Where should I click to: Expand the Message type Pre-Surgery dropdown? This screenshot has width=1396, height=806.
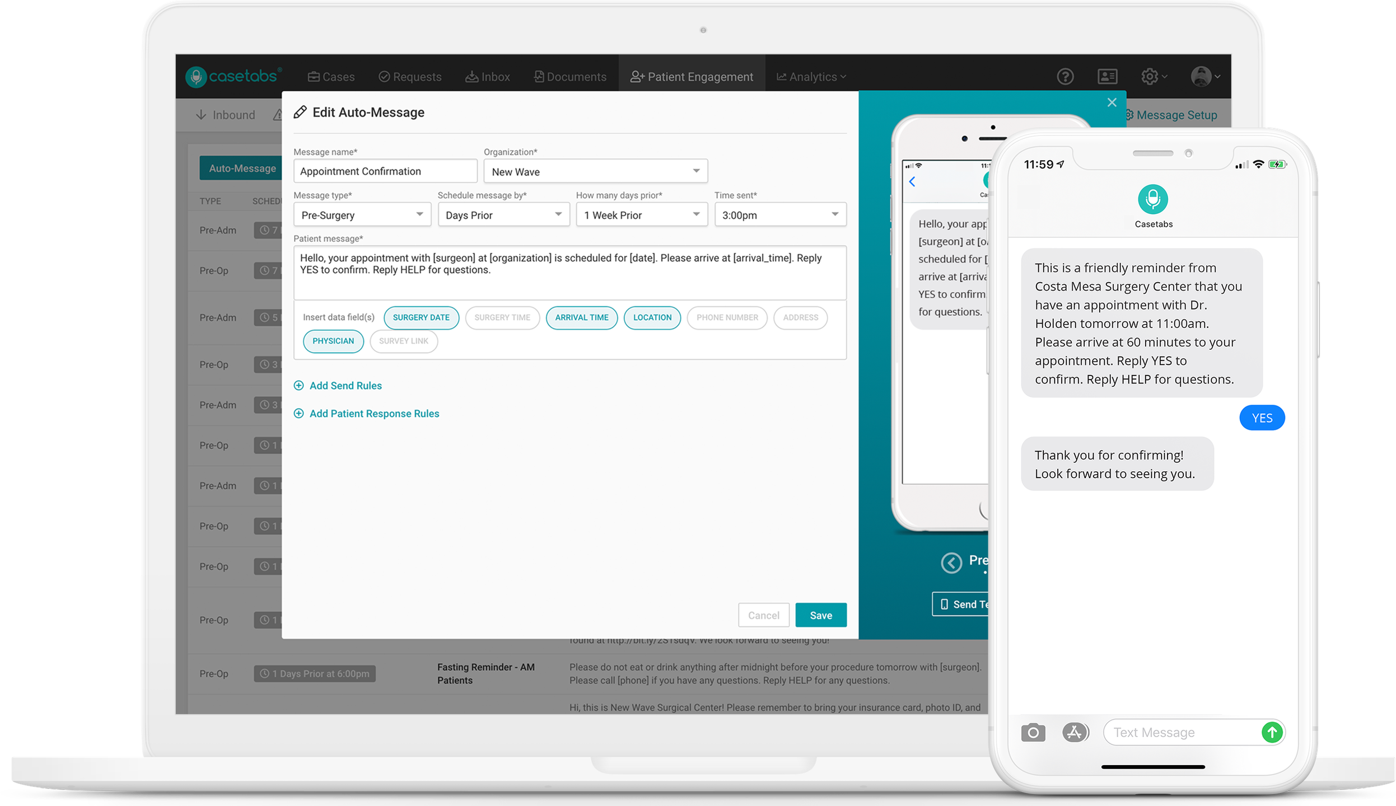point(362,215)
